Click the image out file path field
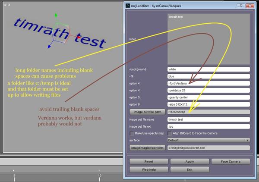This screenshot has height=182, width=259. [x=208, y=112]
